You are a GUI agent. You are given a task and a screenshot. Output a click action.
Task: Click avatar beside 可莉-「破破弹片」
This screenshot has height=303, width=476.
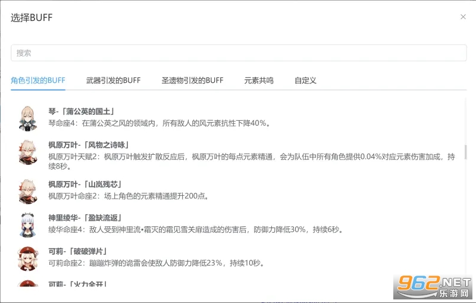tap(28, 259)
